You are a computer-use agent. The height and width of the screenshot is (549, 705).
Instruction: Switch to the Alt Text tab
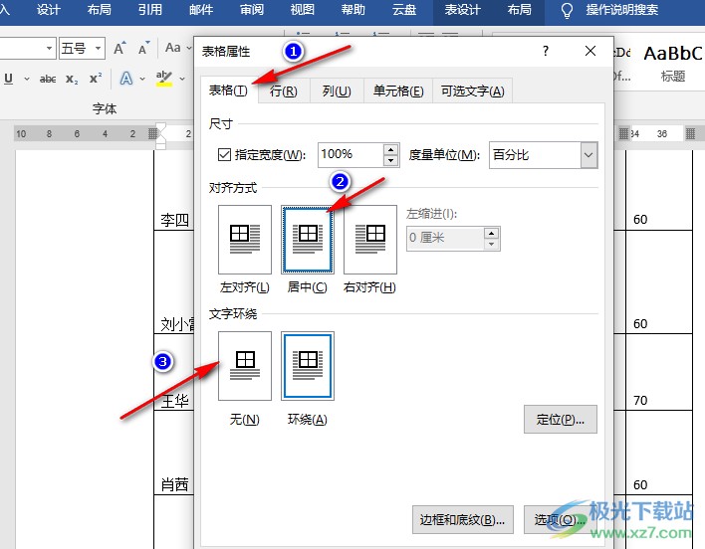(x=473, y=91)
